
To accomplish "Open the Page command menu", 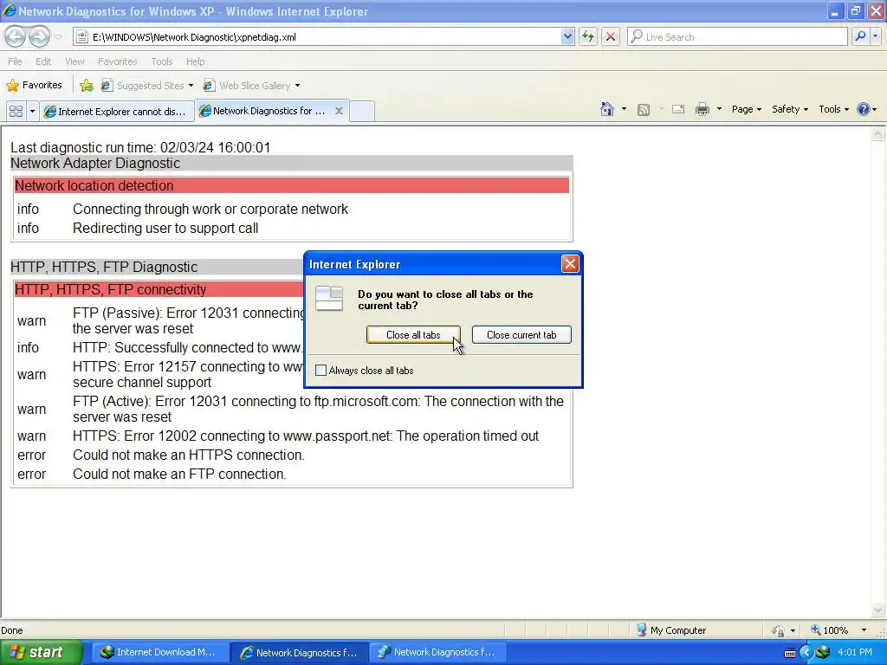I will click(746, 109).
